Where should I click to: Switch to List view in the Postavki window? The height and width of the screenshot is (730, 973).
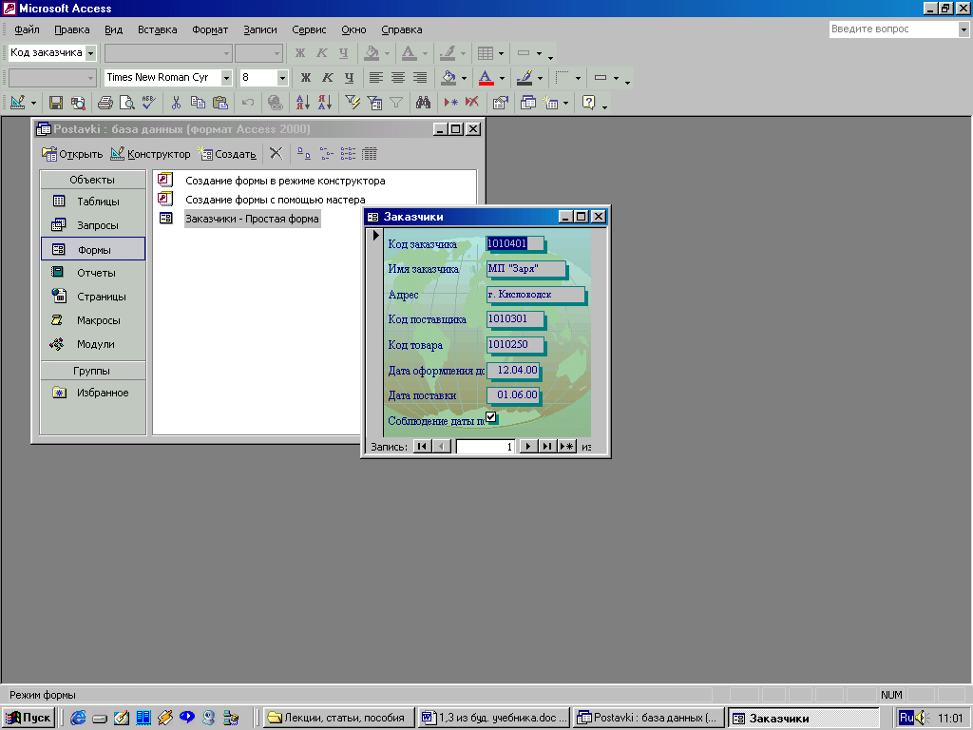click(348, 153)
